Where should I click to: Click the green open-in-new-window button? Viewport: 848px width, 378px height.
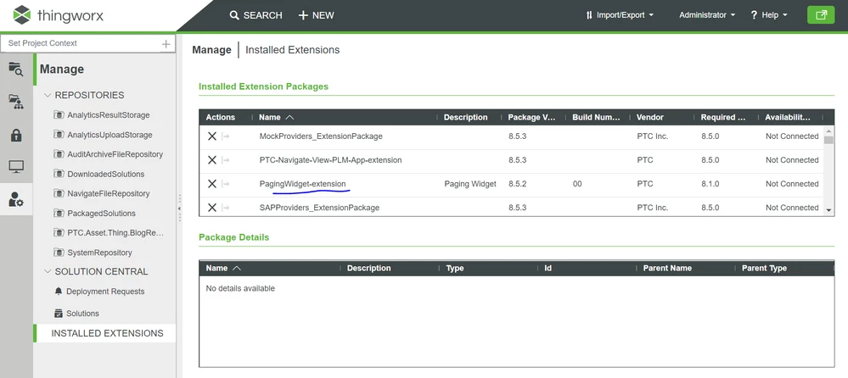[x=821, y=15]
